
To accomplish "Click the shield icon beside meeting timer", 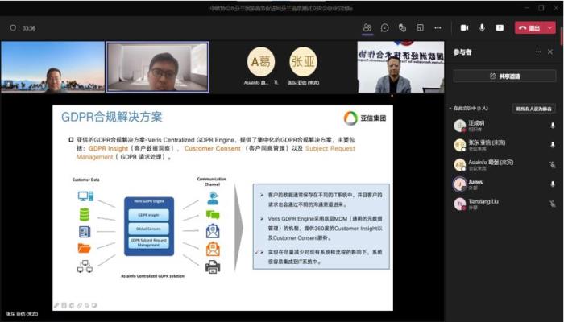I will [13, 27].
